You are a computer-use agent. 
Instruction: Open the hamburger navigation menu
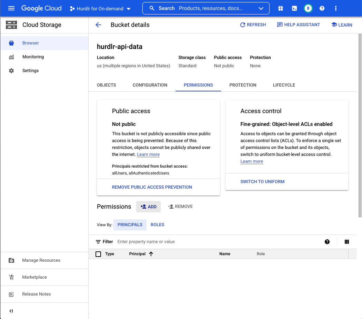(x=11, y=8)
